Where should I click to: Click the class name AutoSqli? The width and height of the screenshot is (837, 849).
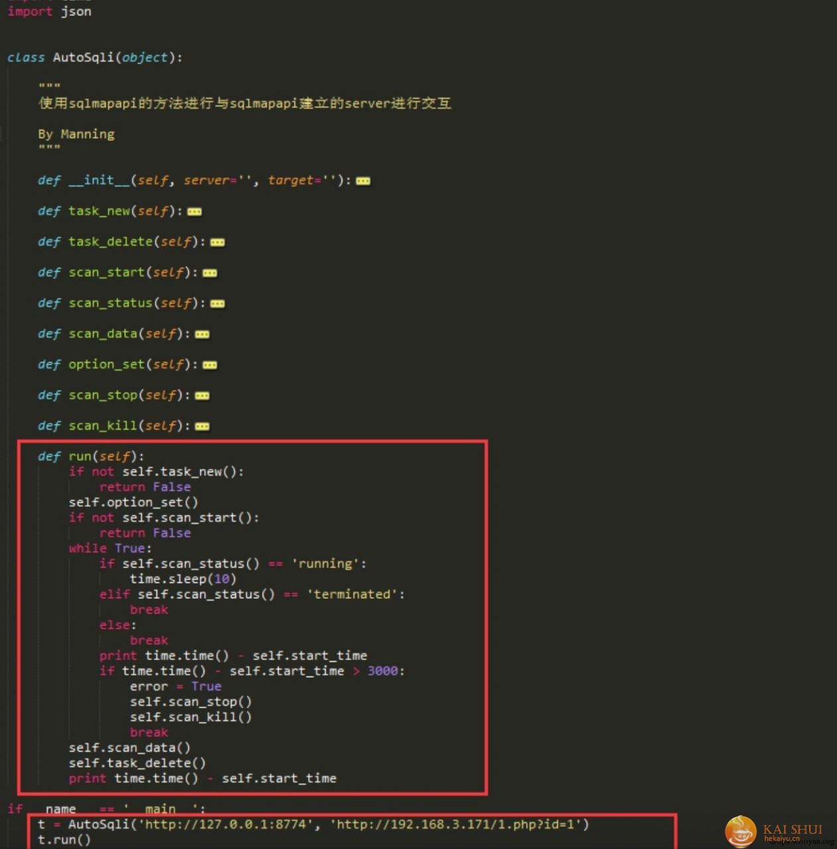coord(84,57)
